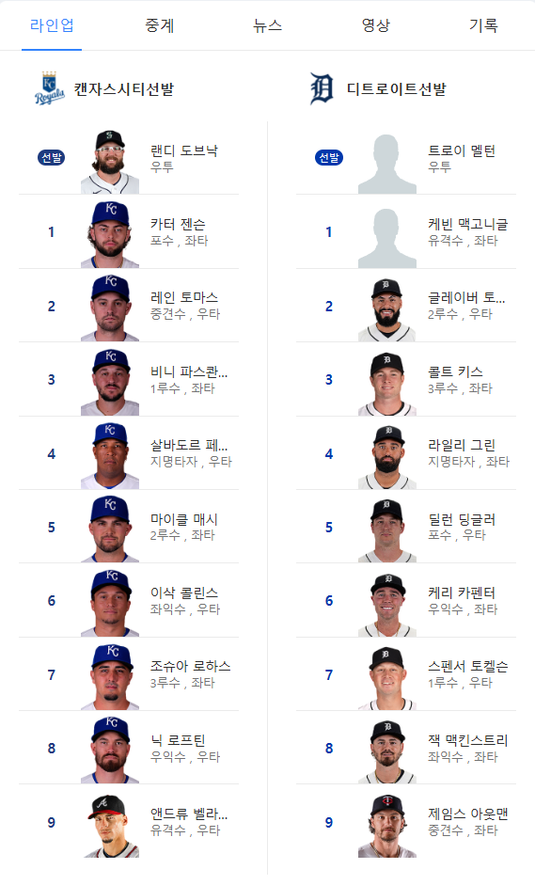This screenshot has width=535, height=885.
Task: Click 마이클 매시 player name
Action: pyautogui.click(x=184, y=519)
